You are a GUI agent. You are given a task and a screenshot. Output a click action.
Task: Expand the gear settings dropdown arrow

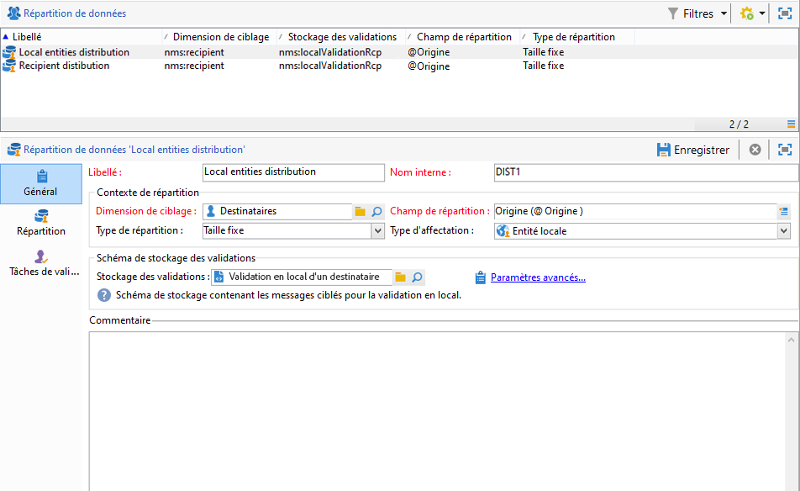coord(761,13)
